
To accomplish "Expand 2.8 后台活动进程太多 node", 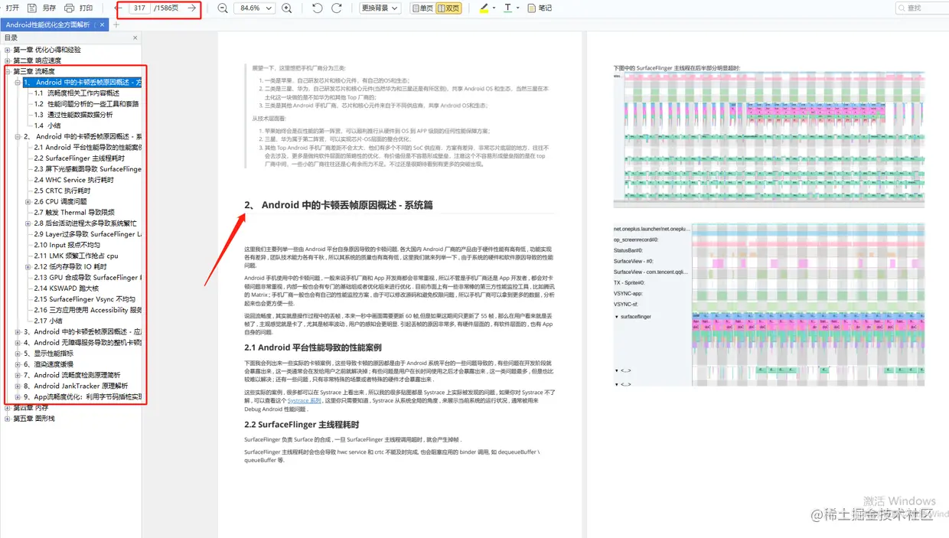I will coord(28,223).
